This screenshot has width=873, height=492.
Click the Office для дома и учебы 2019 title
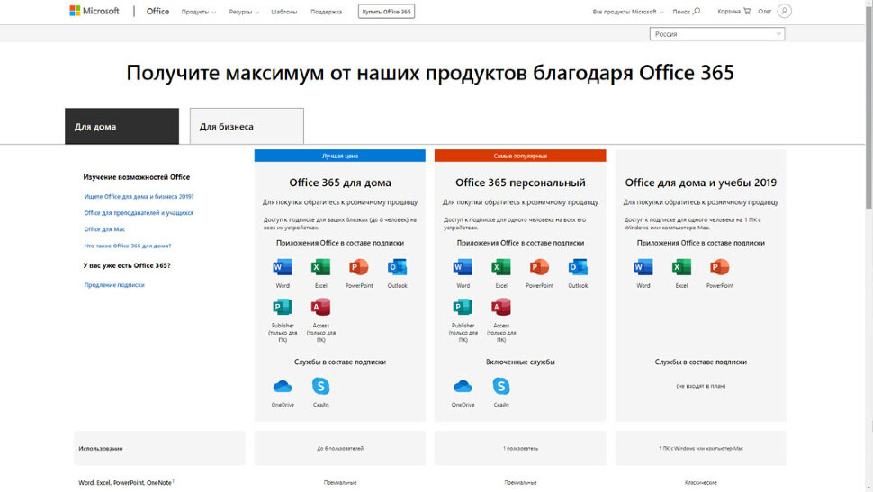tap(700, 183)
